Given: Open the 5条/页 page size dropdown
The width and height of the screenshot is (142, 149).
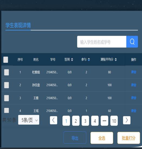Looking at the screenshot, I should click(29, 120).
